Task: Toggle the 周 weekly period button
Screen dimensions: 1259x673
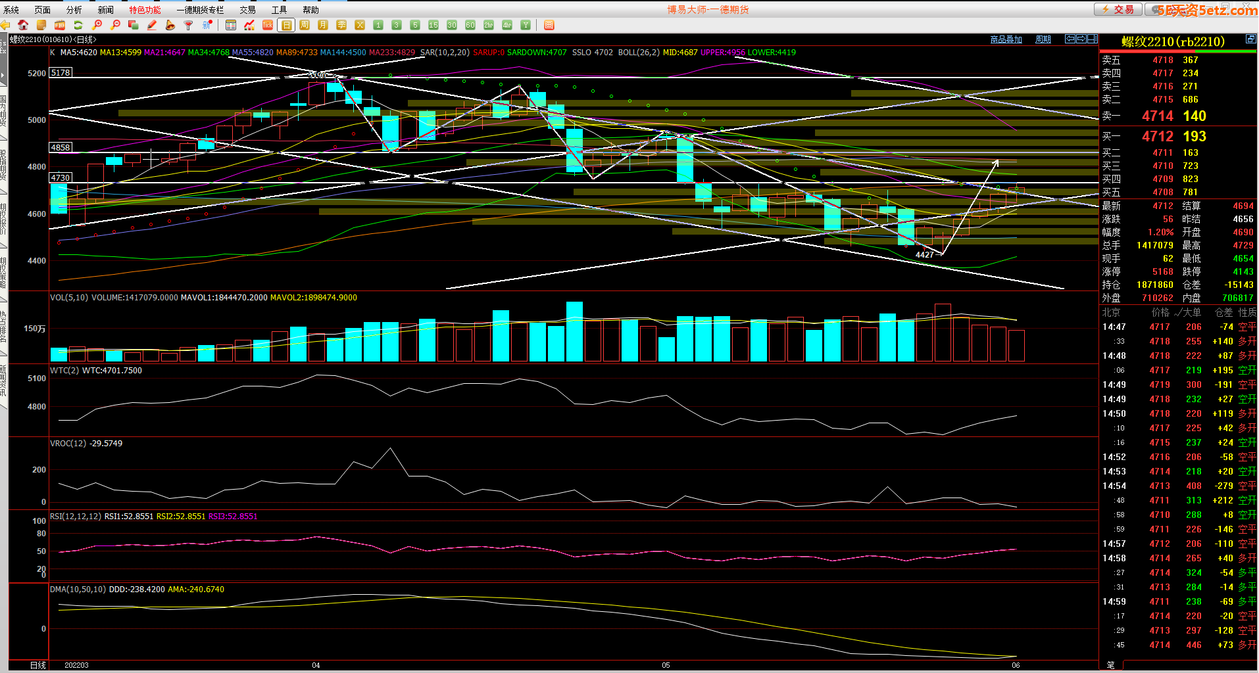Action: (305, 25)
